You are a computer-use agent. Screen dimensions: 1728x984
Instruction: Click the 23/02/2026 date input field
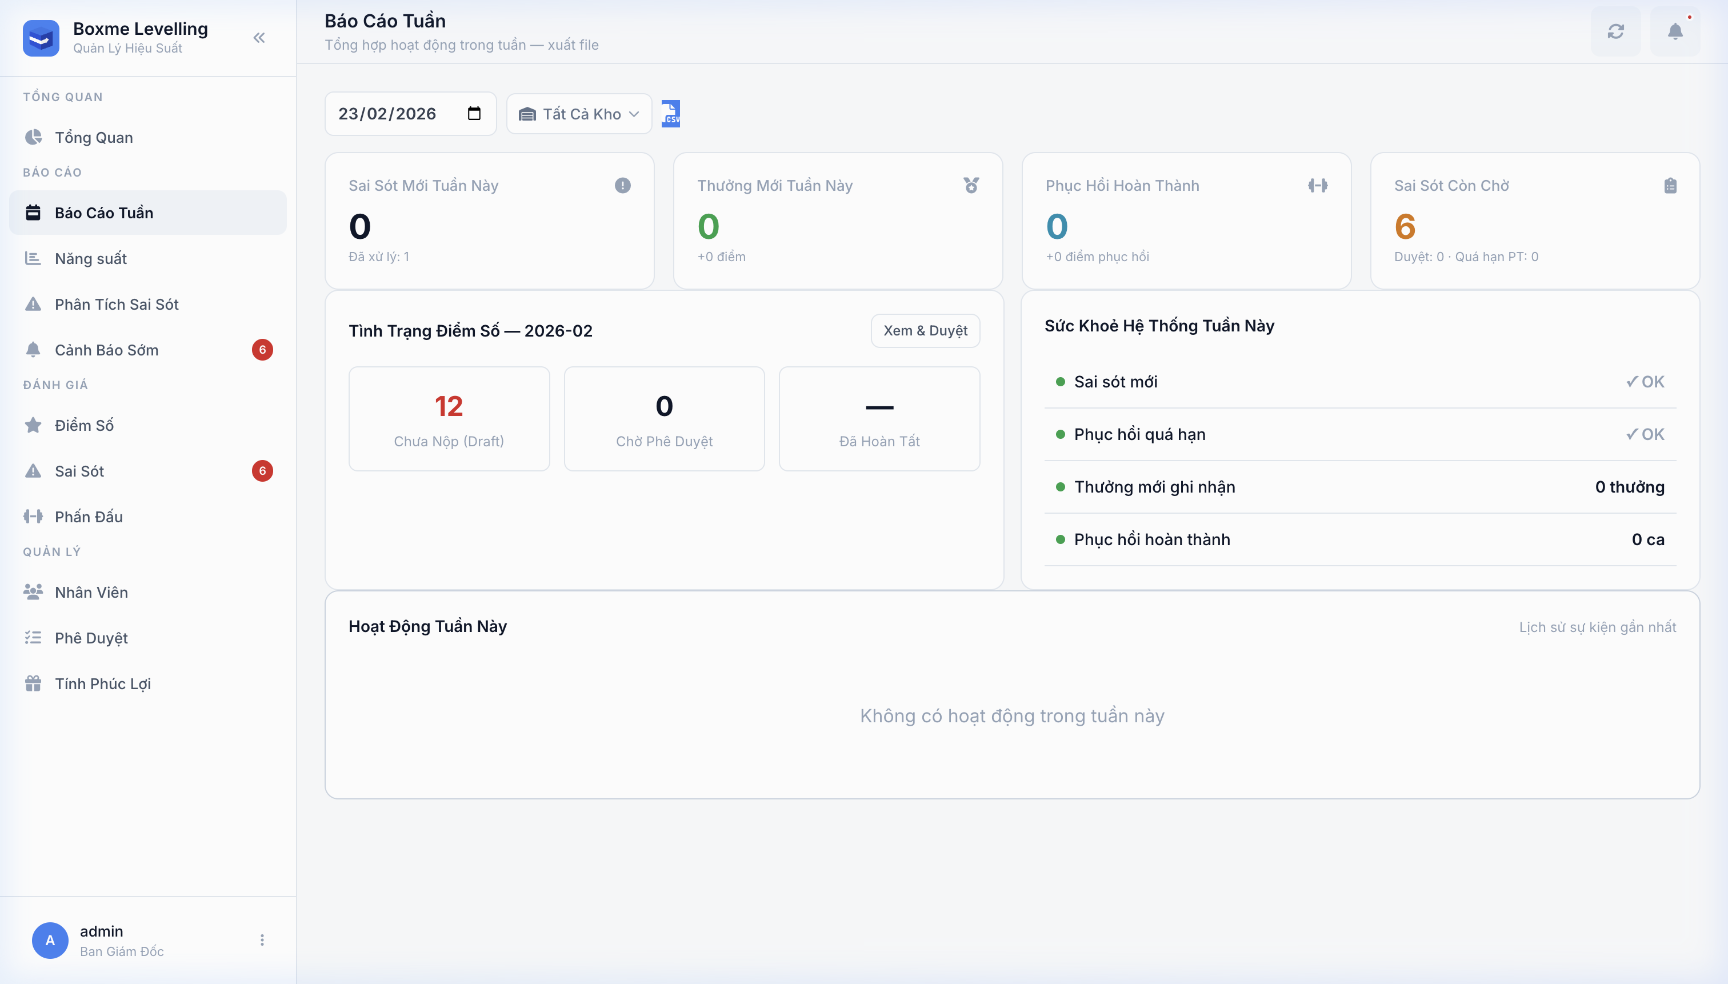tap(387, 114)
